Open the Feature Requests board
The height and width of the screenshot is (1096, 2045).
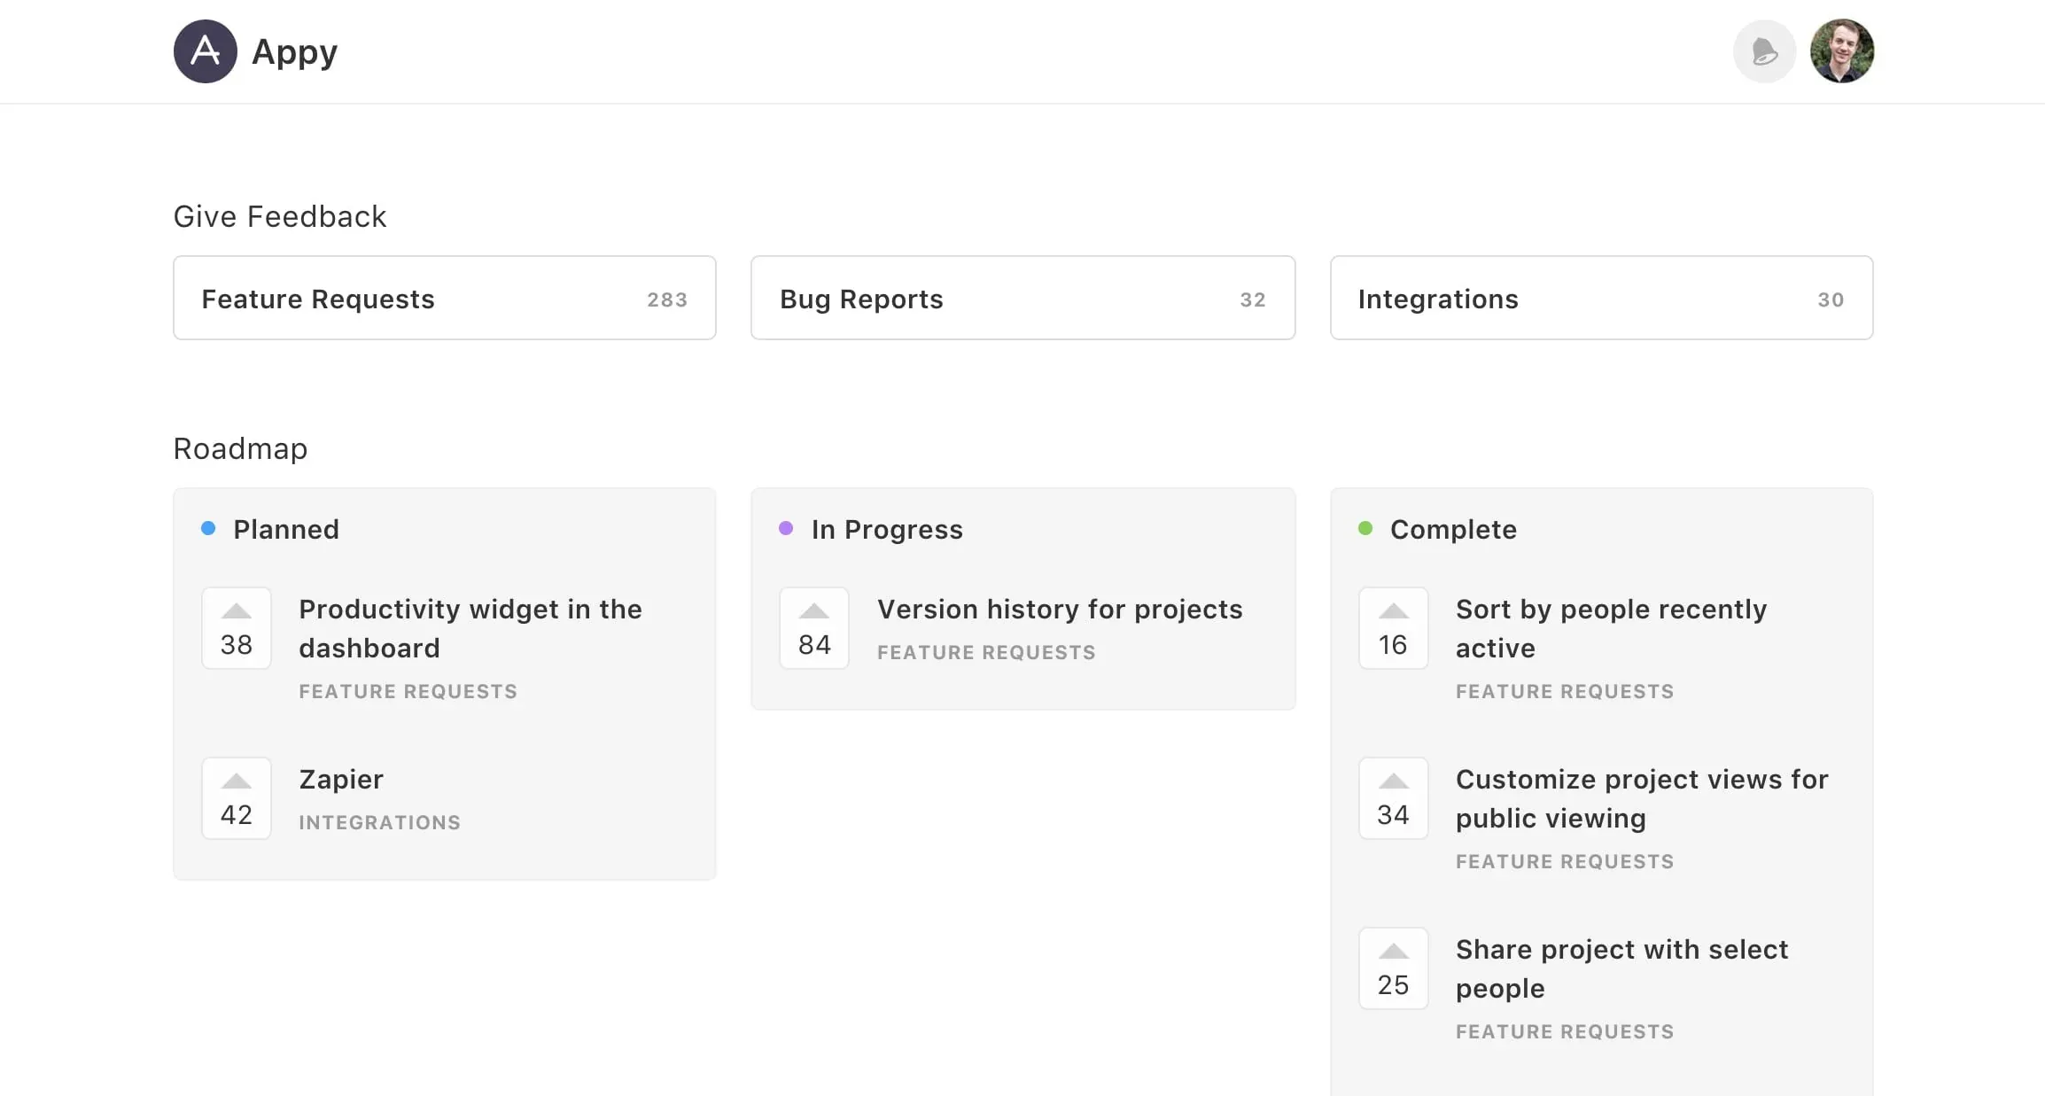pyautogui.click(x=445, y=298)
